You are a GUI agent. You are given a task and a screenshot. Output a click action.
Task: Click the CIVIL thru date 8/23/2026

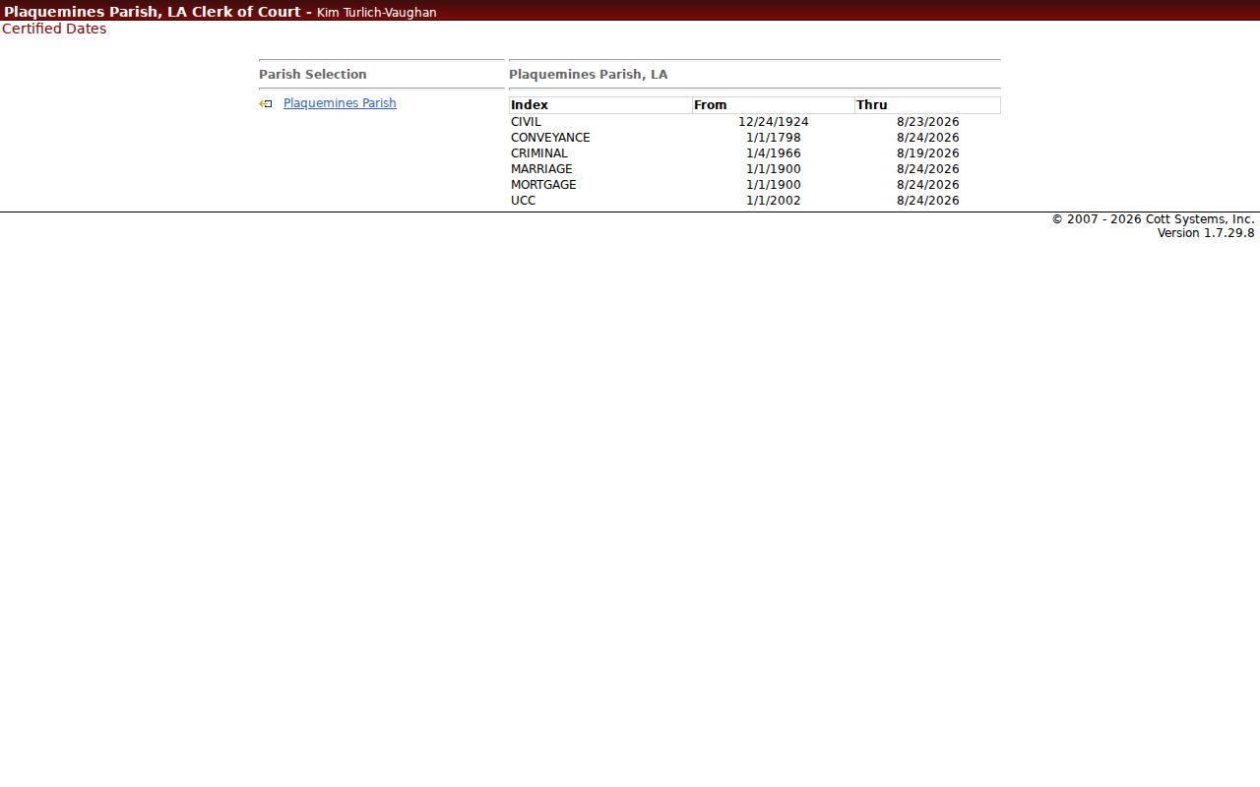click(928, 122)
